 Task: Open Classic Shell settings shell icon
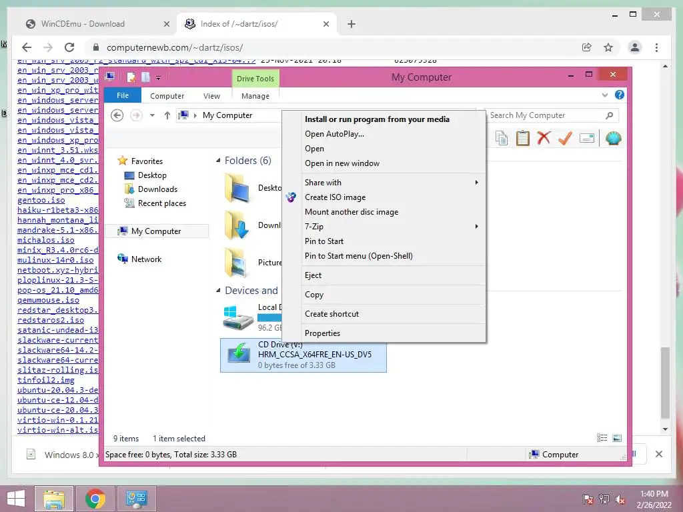point(614,139)
